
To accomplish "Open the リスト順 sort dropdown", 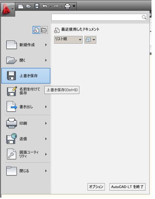I will click(68, 40).
